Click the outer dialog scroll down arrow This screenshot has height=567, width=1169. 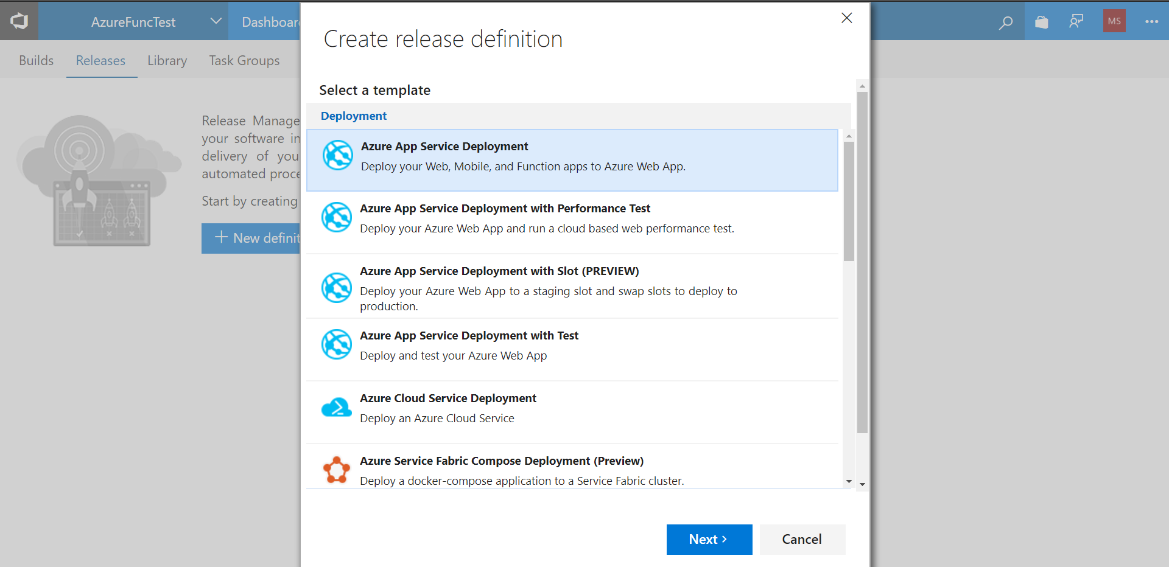pyautogui.click(x=862, y=485)
